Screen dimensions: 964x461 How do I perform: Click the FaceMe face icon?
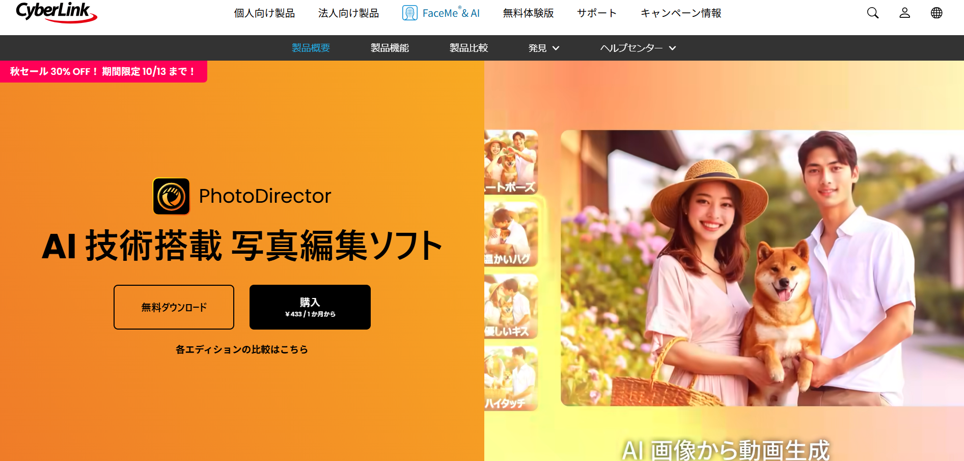(409, 13)
